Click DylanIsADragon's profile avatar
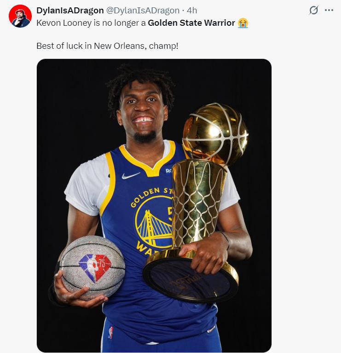 pos(20,16)
